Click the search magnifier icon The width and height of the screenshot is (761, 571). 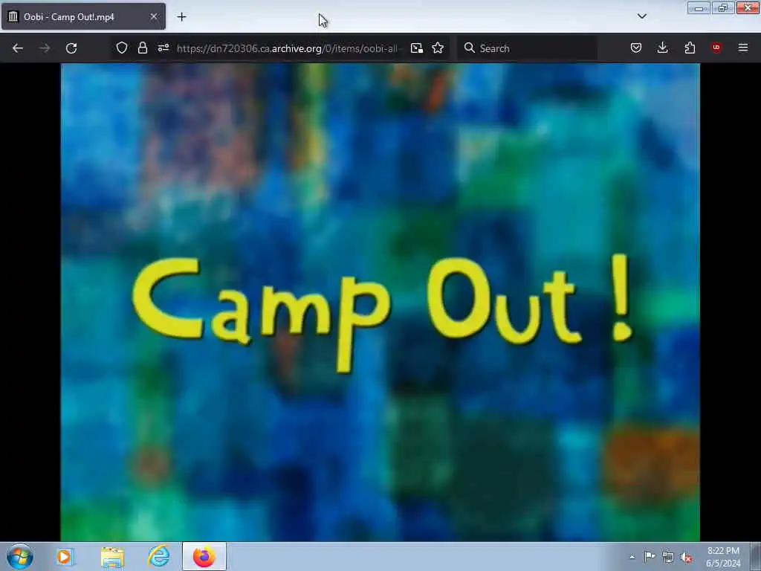pos(470,48)
